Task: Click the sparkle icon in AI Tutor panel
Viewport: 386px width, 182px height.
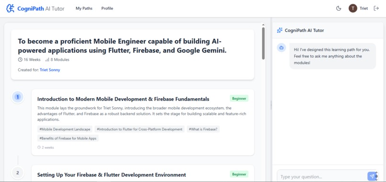Action: [x=280, y=30]
